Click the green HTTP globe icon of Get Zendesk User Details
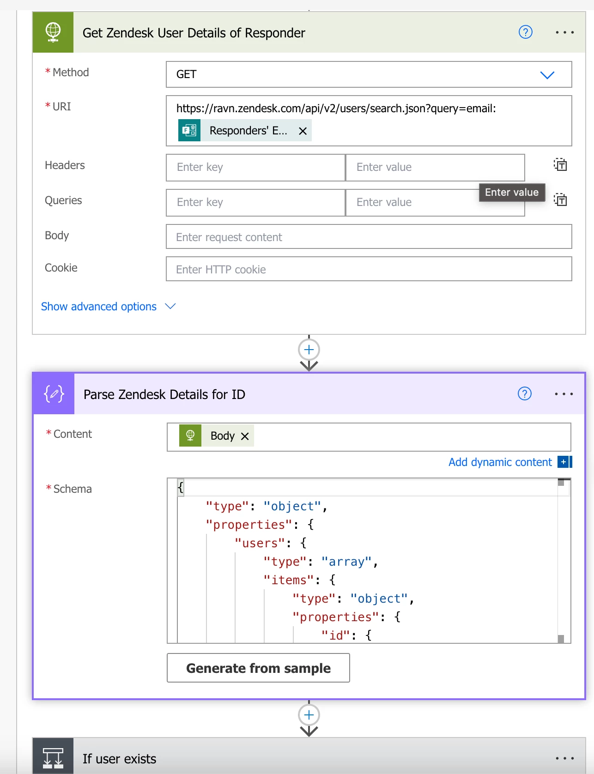The image size is (594, 774). [53, 32]
